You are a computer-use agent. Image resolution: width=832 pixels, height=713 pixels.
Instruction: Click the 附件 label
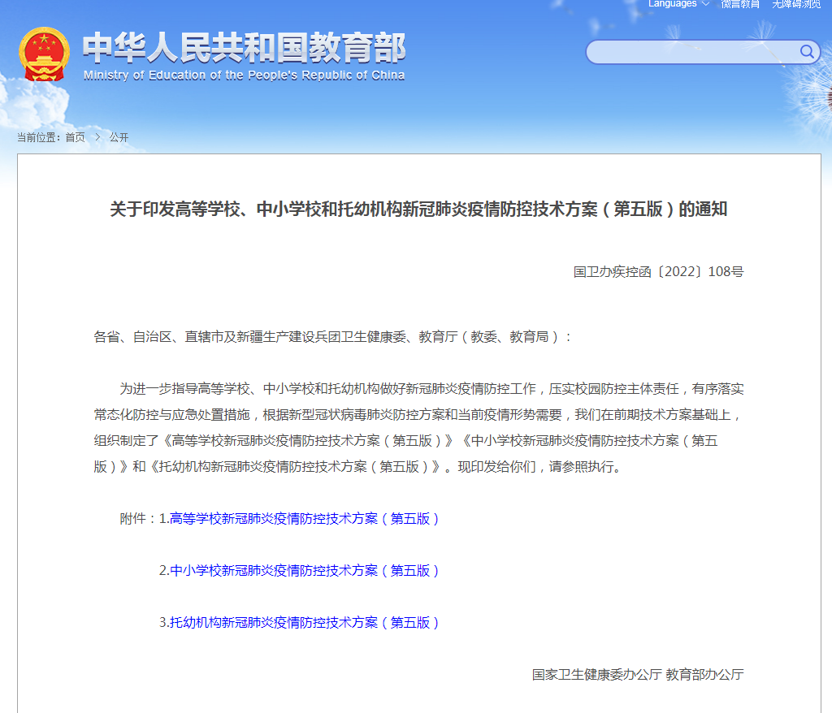coord(136,518)
